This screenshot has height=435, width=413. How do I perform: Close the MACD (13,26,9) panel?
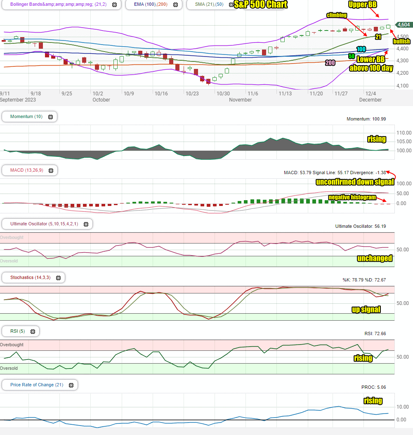[x=51, y=170]
